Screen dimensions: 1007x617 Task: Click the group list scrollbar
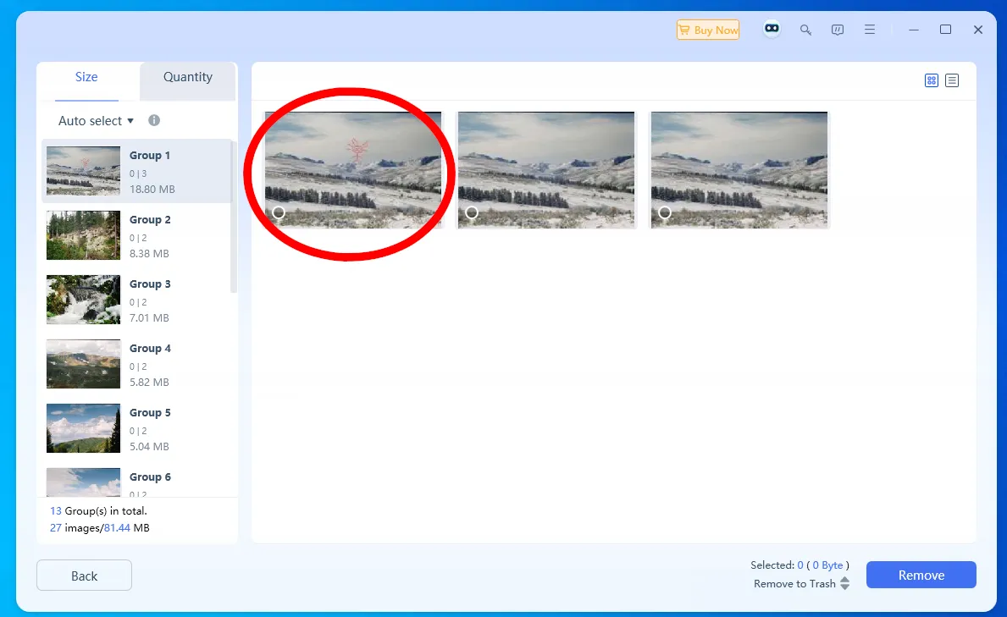[234, 217]
